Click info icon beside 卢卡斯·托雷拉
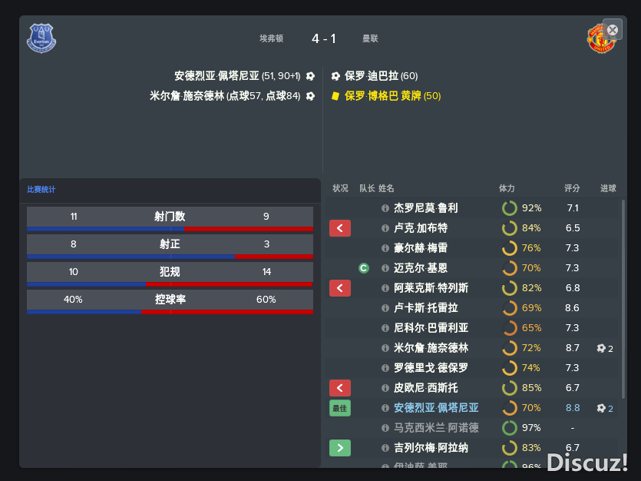 [385, 308]
